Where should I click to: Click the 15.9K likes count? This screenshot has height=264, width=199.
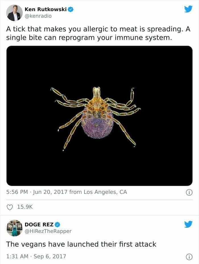tap(25, 207)
